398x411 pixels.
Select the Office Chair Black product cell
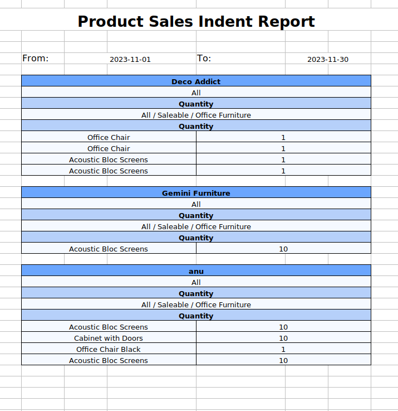[109, 349]
